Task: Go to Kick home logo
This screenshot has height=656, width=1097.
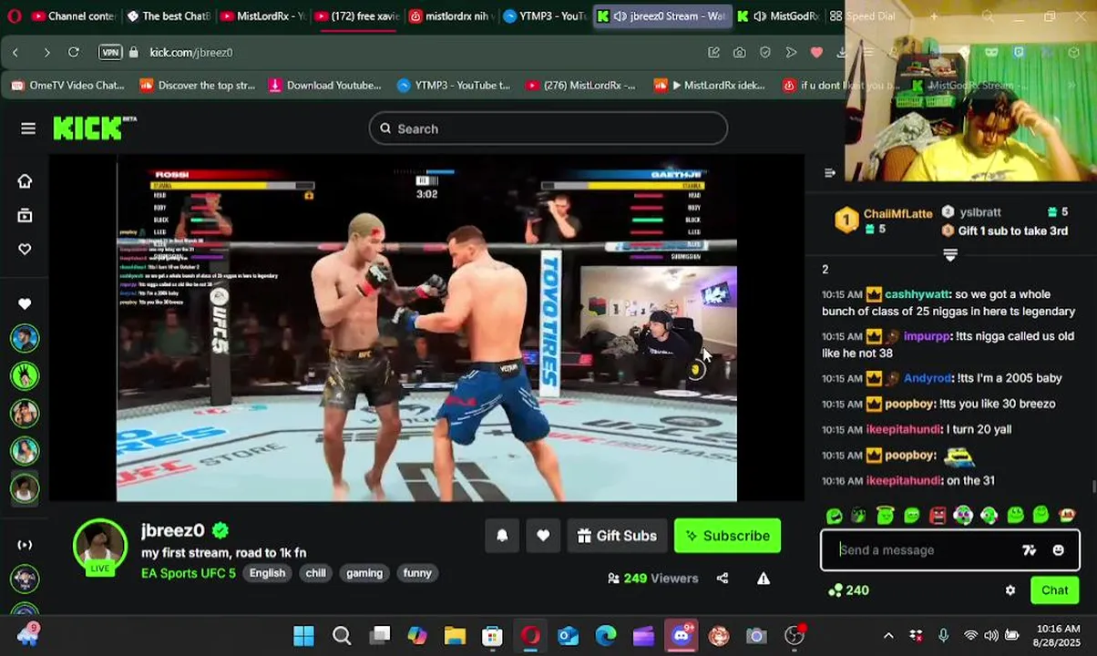Action: tap(94, 128)
